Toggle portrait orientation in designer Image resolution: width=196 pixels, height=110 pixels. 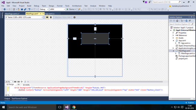tap(51, 17)
